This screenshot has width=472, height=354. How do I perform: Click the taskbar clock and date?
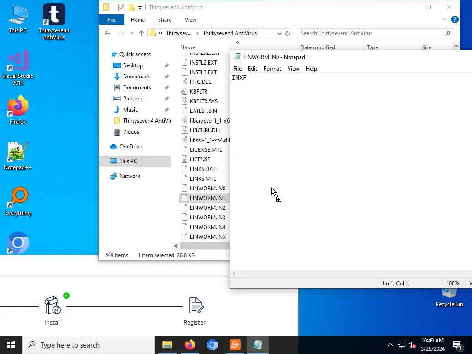[432, 345]
